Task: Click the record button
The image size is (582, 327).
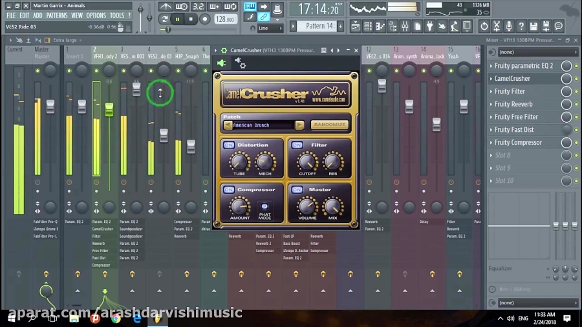Action: tap(204, 19)
